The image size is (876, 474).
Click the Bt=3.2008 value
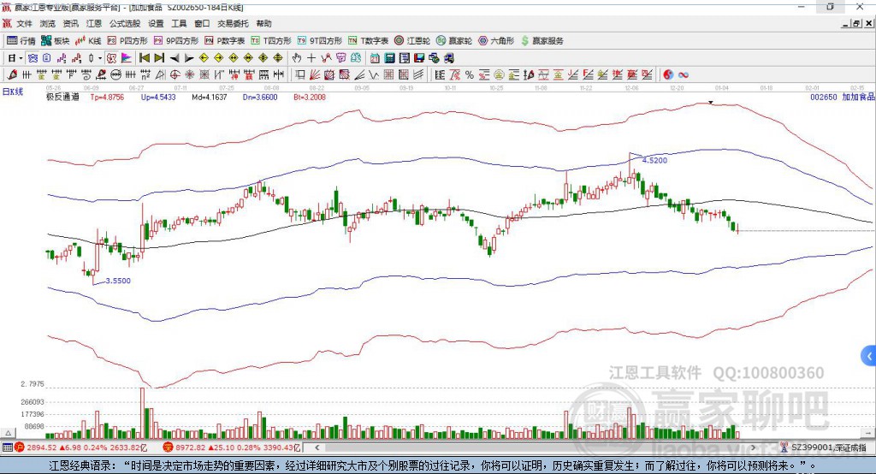pyautogui.click(x=310, y=97)
